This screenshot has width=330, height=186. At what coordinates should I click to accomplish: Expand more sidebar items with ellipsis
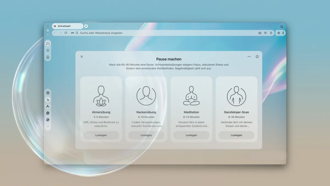point(48,127)
